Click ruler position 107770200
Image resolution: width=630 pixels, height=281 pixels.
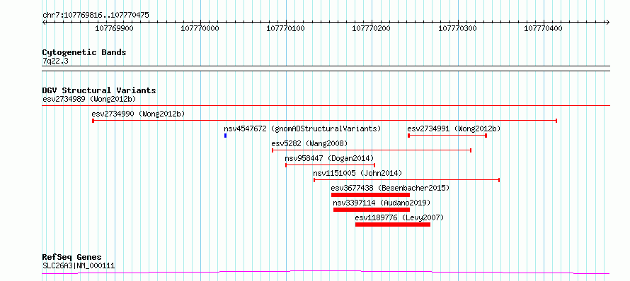tap(372, 28)
